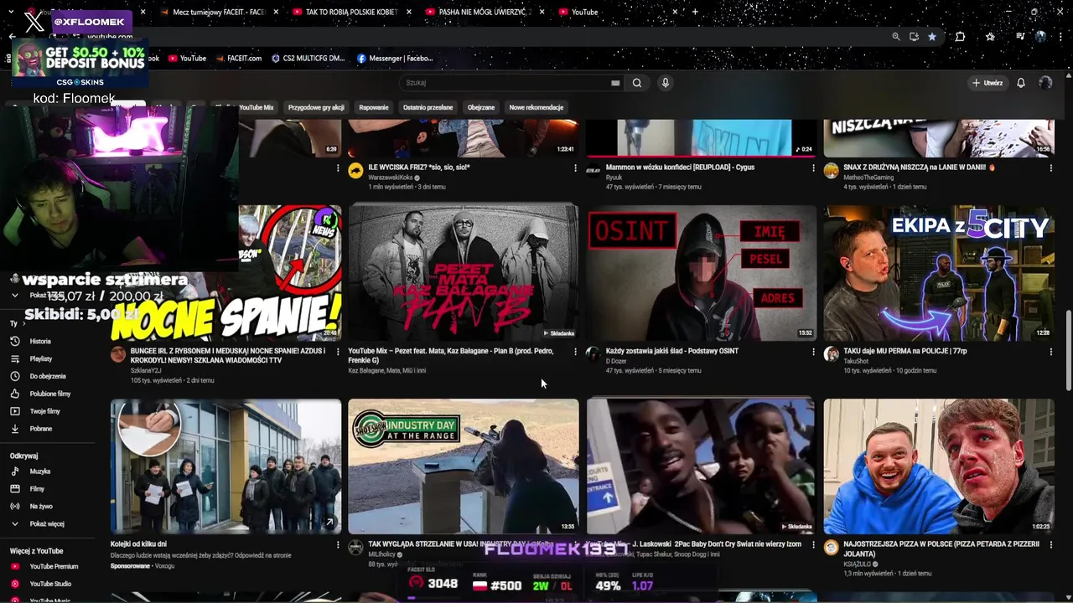1073x603 pixels.
Task: Open the Pezet Mata Plan B mix thumbnail
Action: [x=464, y=274]
